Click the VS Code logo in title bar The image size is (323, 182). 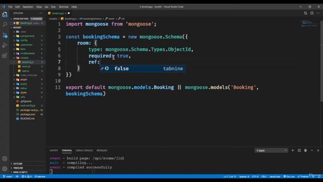pos(4,7)
